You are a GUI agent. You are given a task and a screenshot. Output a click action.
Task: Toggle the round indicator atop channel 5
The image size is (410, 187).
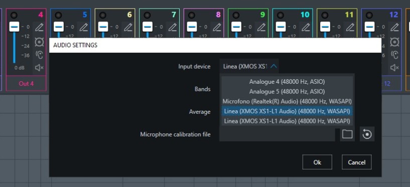tap(58, 15)
